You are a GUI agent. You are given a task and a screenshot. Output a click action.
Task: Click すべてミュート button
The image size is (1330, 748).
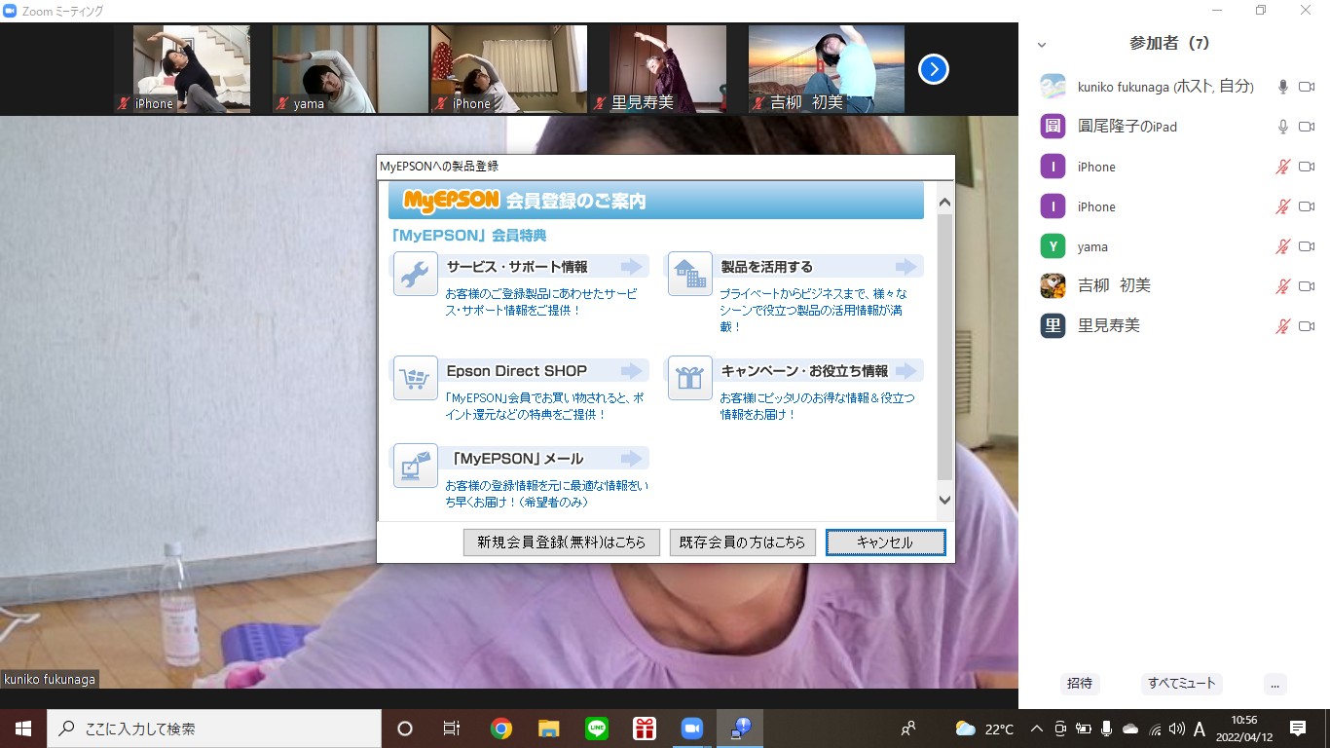pos(1182,683)
